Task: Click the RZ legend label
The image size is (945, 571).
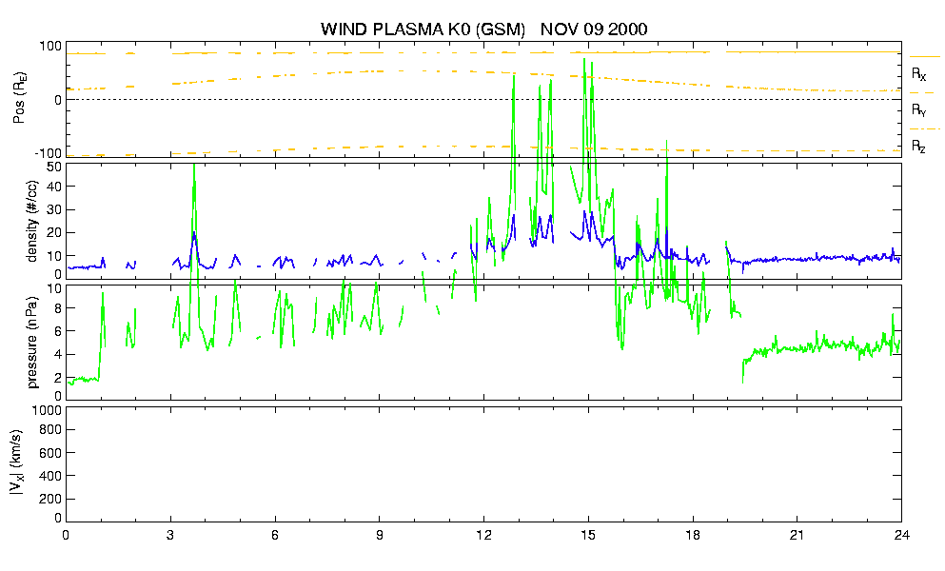Action: pos(918,146)
